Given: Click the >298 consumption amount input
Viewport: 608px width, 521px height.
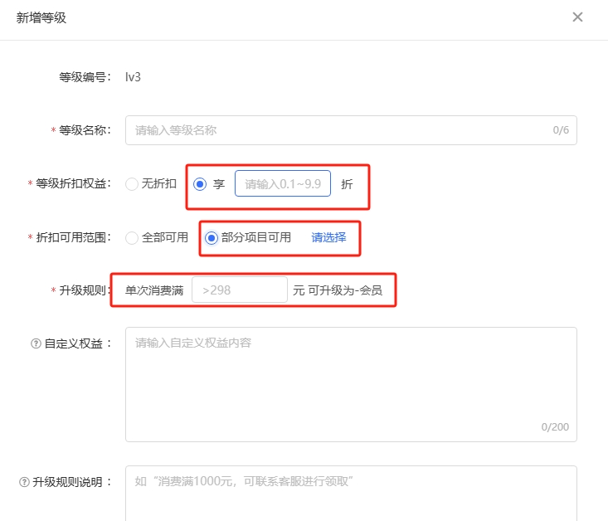Looking at the screenshot, I should coord(240,290).
